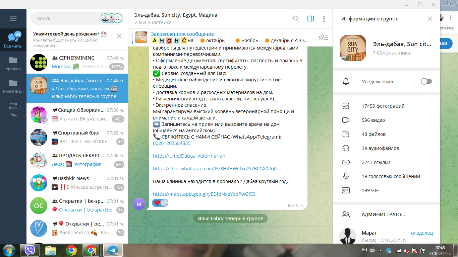Click the BG language indicator

click(x=364, y=250)
